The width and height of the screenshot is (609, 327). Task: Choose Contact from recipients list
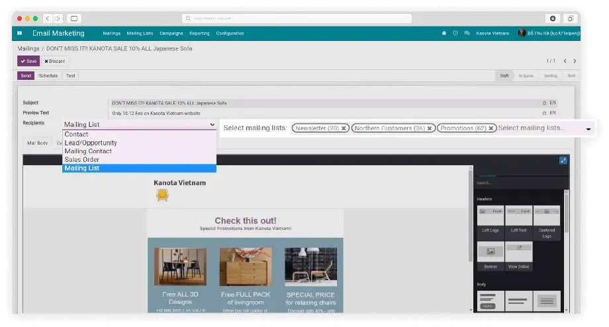click(139, 135)
